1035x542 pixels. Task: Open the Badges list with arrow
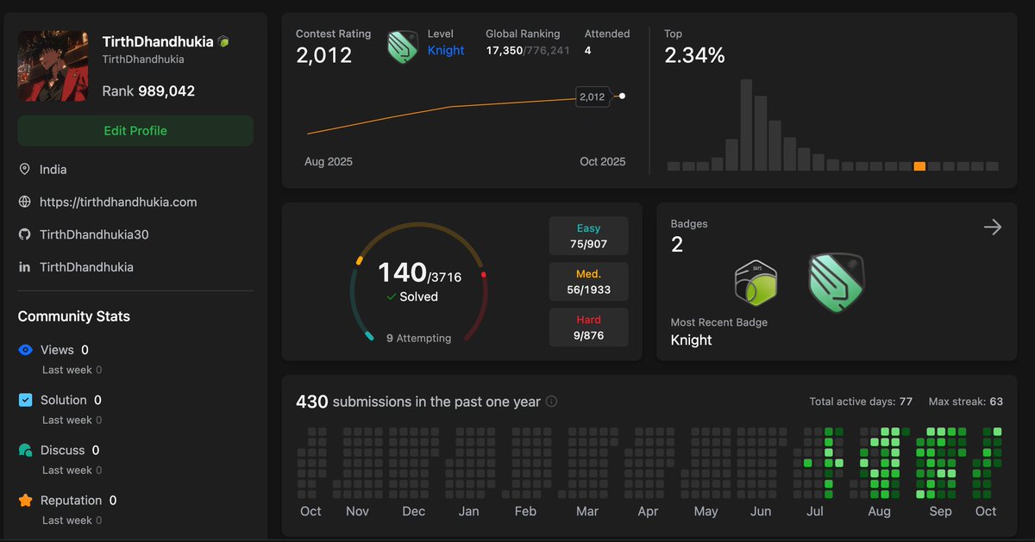pyautogui.click(x=993, y=227)
